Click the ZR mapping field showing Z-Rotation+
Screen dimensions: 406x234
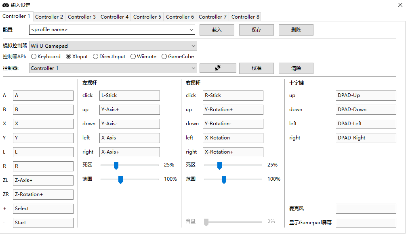point(43,195)
